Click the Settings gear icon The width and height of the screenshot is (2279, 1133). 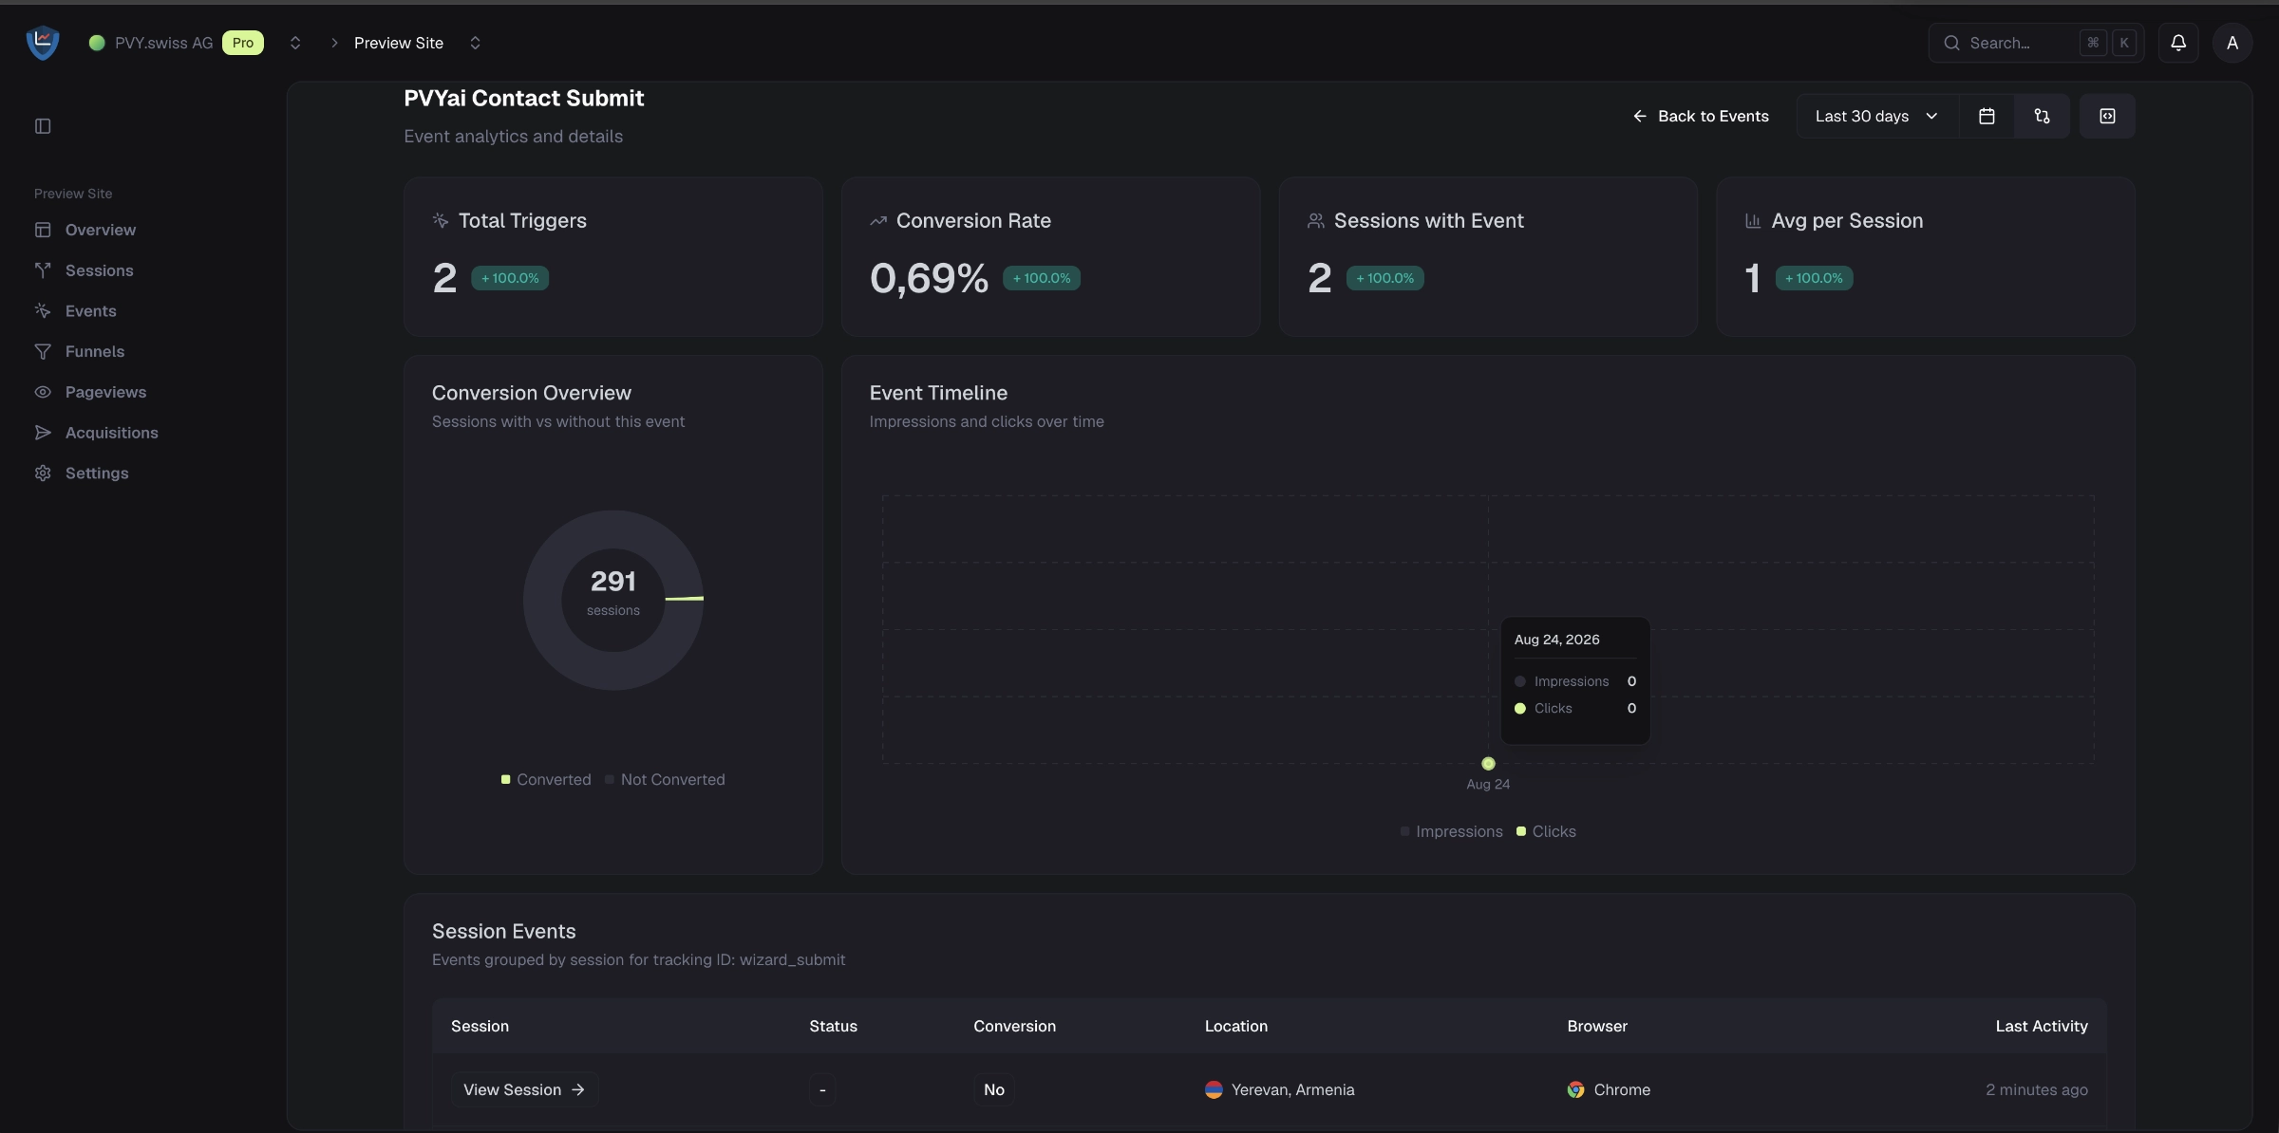pos(43,473)
